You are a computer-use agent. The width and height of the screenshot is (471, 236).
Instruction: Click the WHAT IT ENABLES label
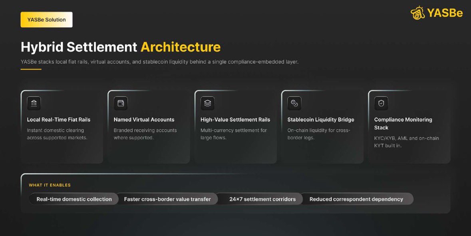(x=50, y=185)
